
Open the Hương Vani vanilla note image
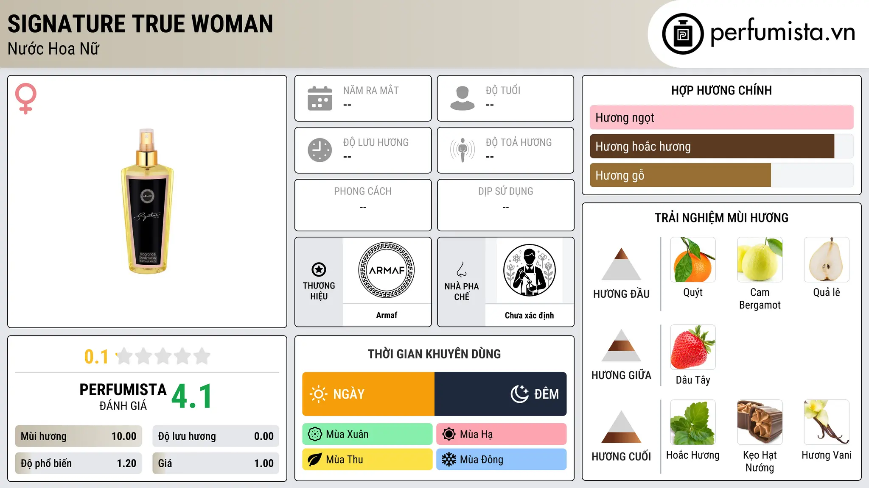point(827,422)
